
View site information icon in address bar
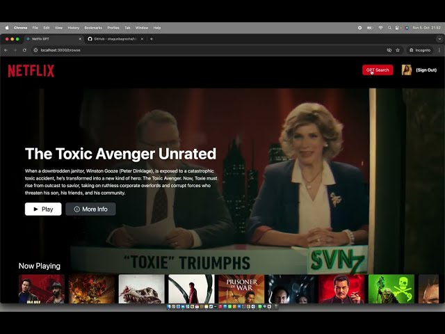tap(35, 50)
